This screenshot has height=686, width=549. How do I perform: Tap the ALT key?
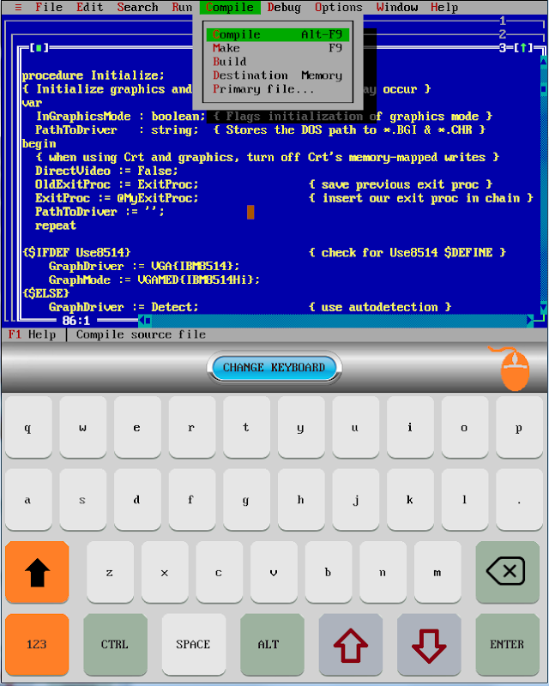click(272, 645)
